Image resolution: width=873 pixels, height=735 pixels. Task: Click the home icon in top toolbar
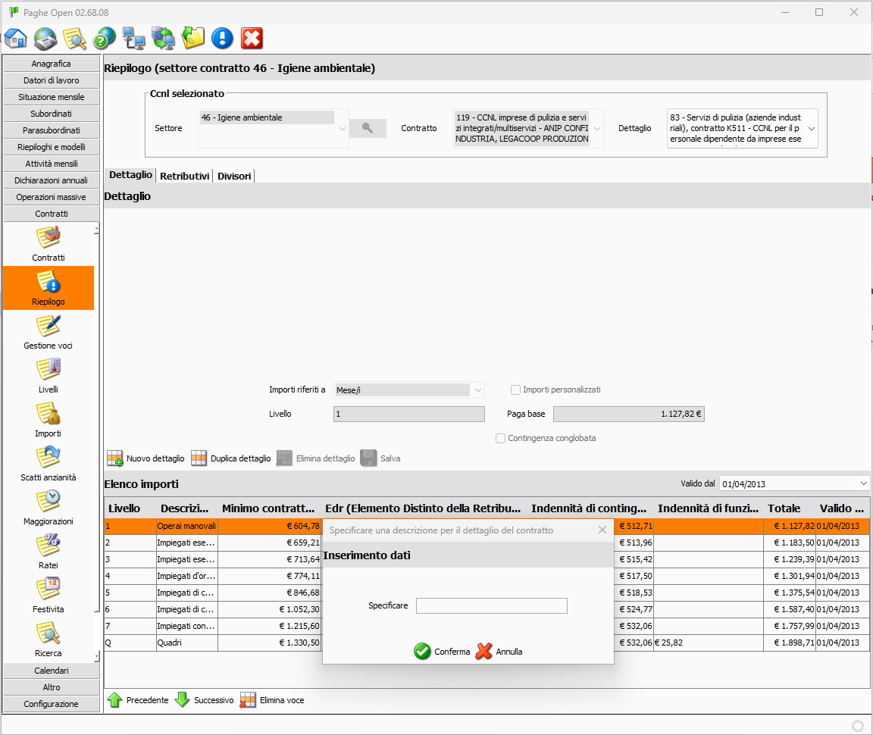pyautogui.click(x=15, y=38)
